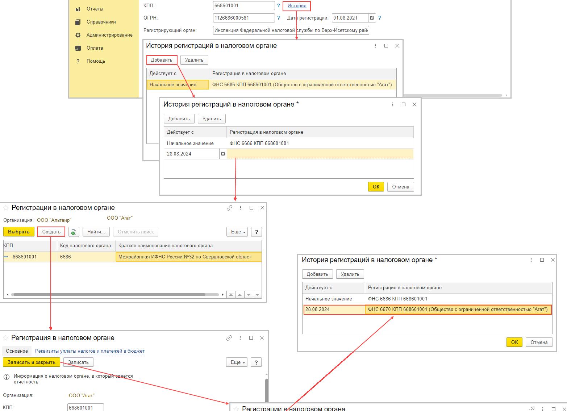Click the Создать button in the registrations list
This screenshot has height=411, width=567.
[51, 232]
